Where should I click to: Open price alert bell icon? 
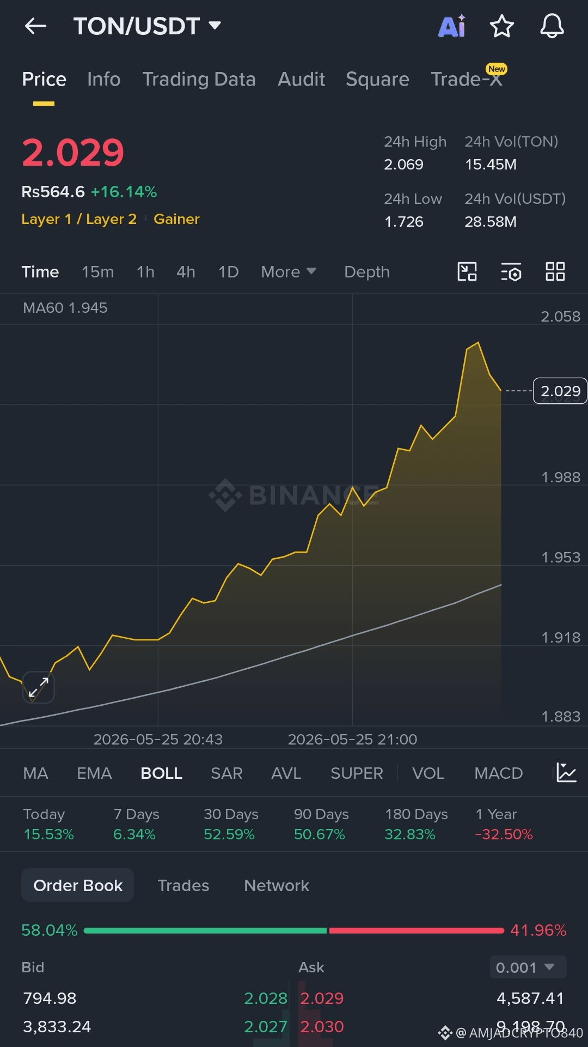coord(552,26)
